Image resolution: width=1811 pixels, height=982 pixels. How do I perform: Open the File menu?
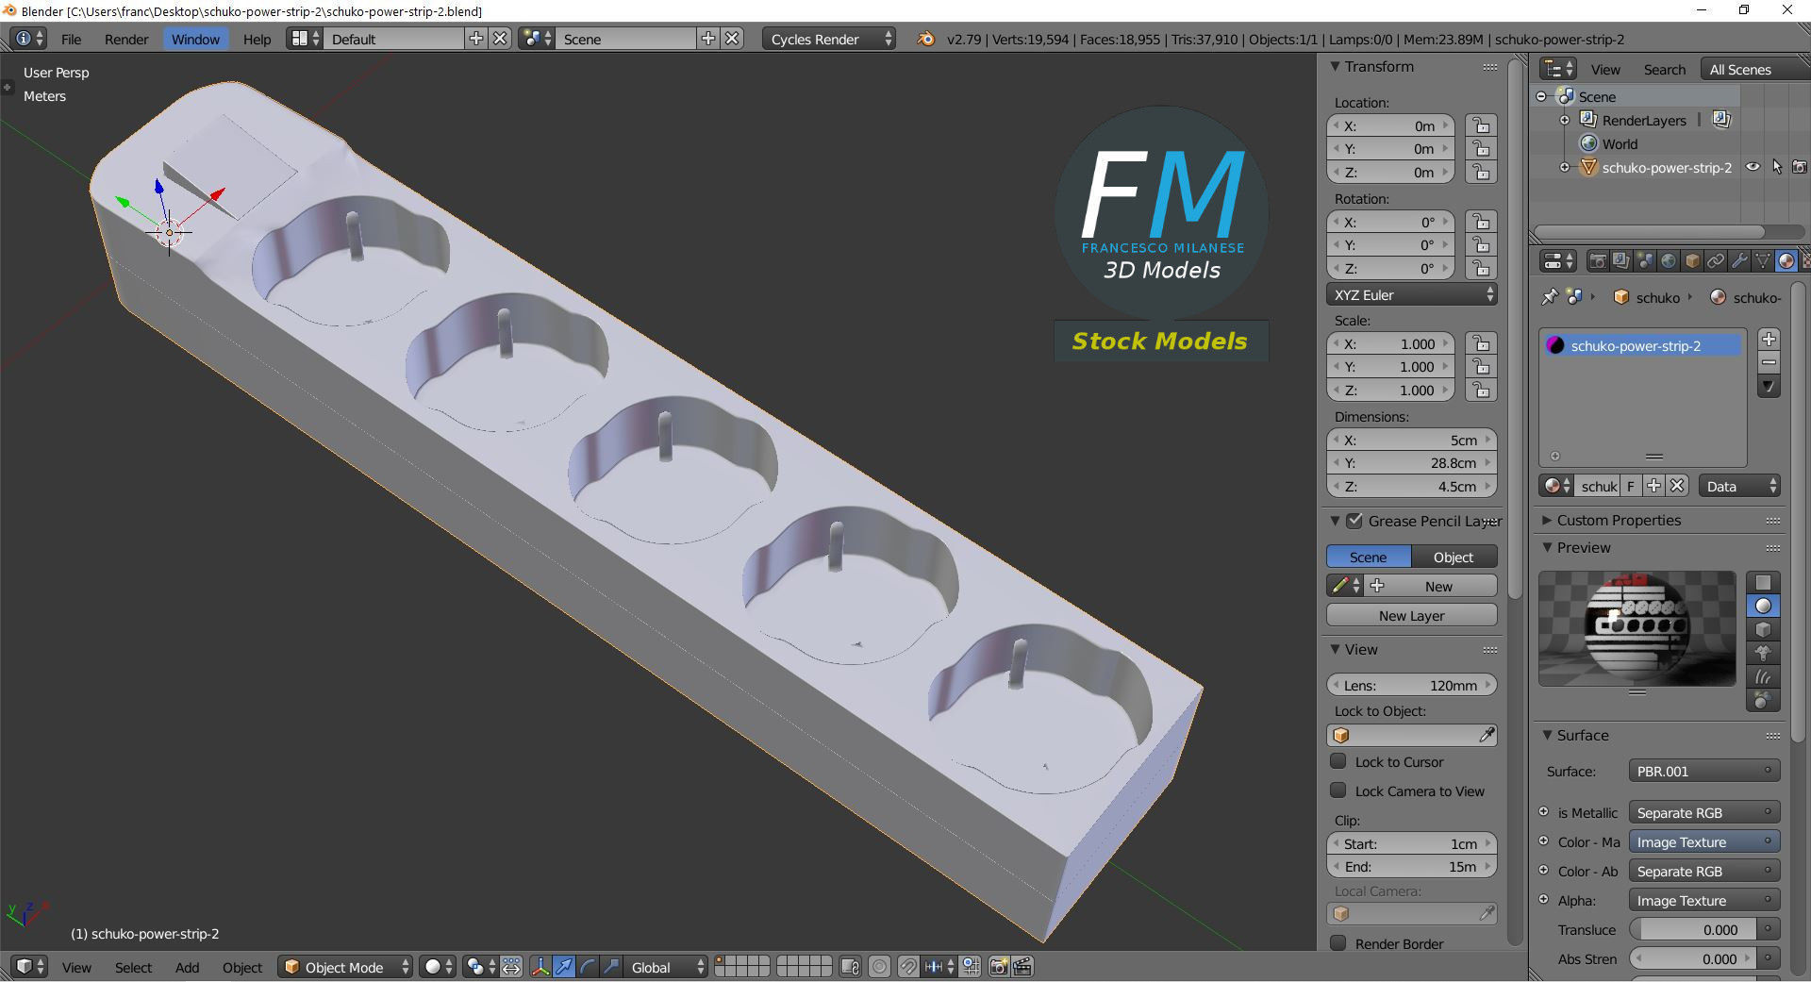coord(71,39)
